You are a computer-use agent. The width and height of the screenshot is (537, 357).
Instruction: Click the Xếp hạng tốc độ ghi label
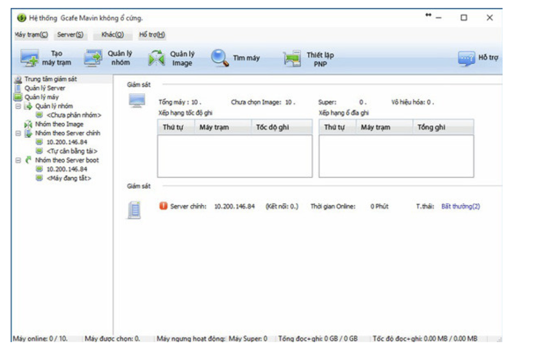(185, 113)
